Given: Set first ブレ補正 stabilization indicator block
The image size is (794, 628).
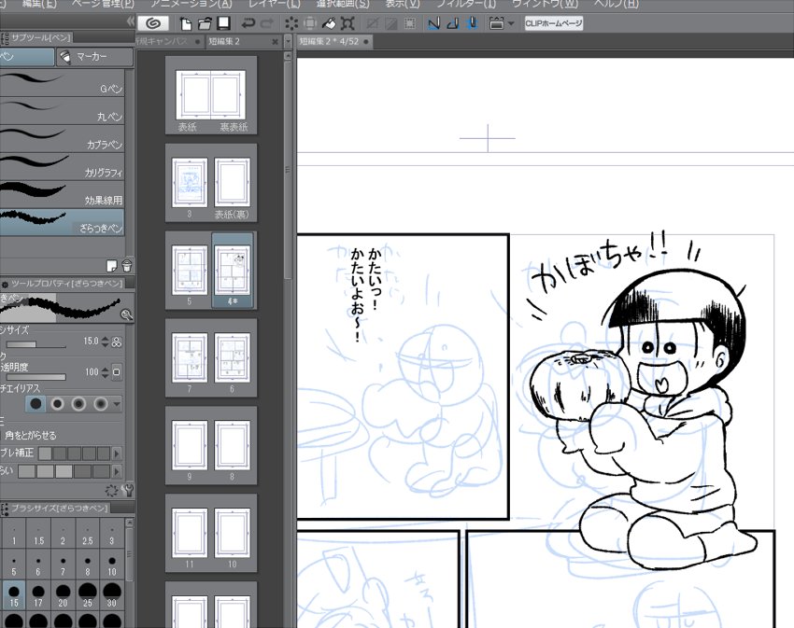Looking at the screenshot, I should pyautogui.click(x=45, y=454).
